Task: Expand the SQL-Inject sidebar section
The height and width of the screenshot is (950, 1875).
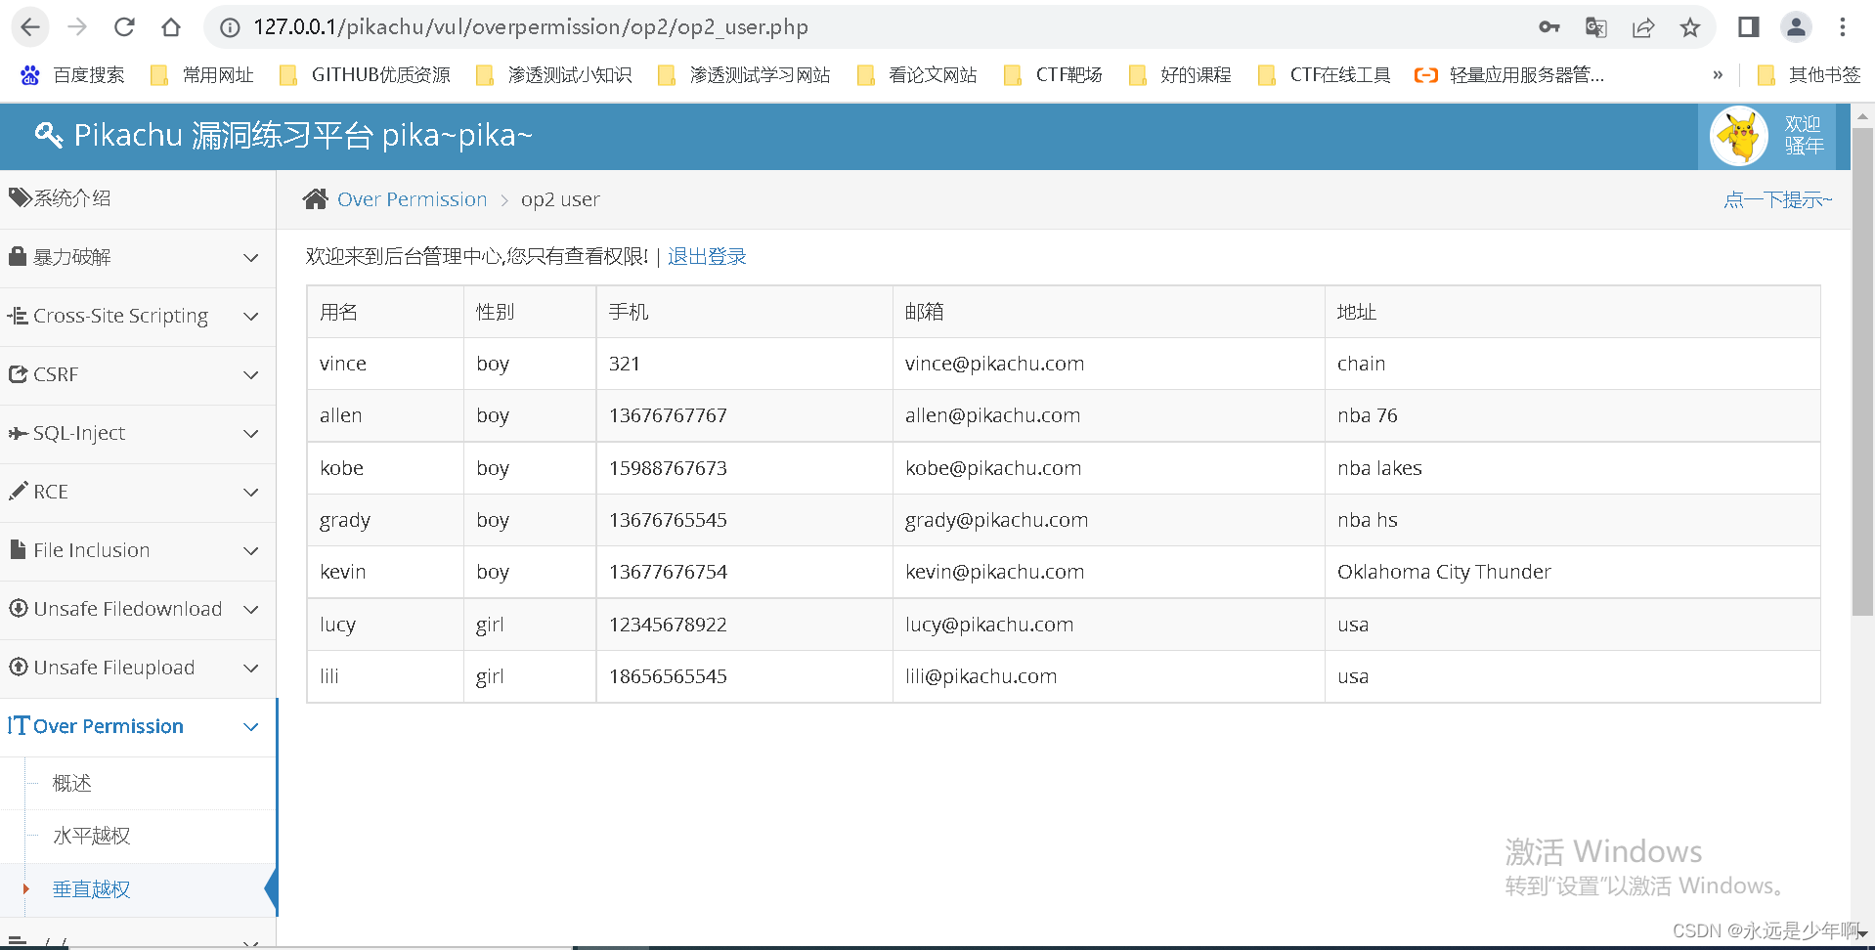Action: click(x=138, y=433)
